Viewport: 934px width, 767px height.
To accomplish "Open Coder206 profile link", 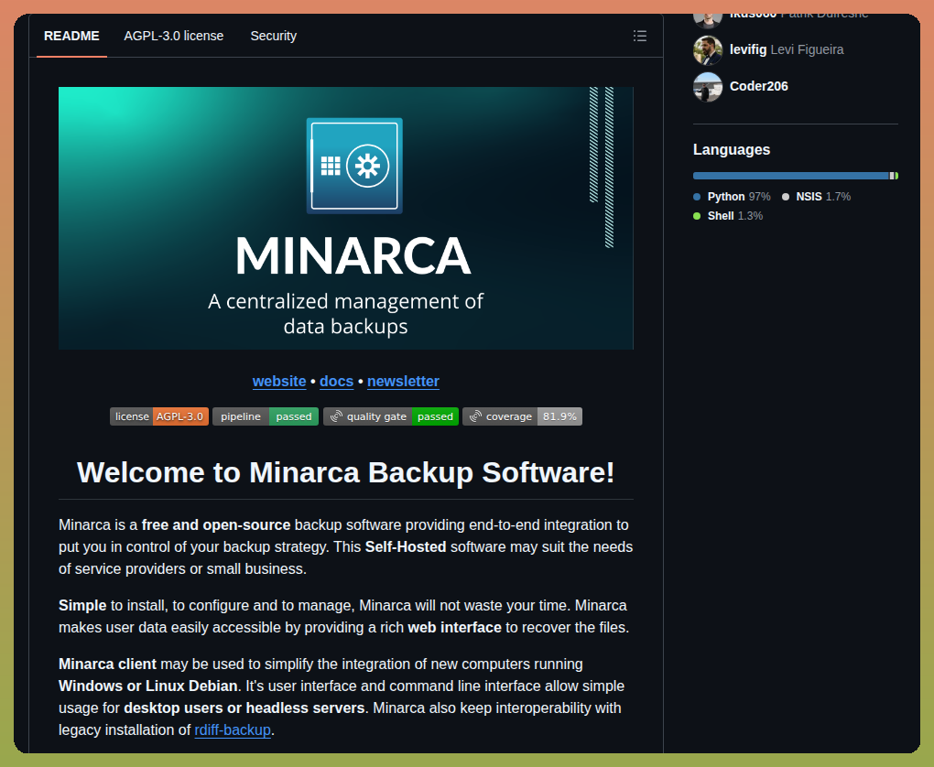I will pyautogui.click(x=759, y=86).
